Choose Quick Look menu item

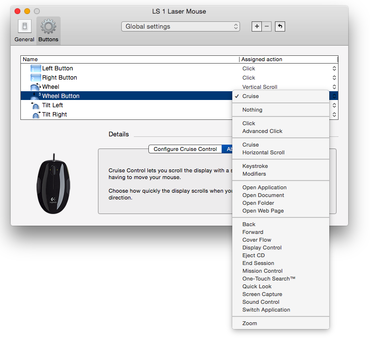[281, 286]
